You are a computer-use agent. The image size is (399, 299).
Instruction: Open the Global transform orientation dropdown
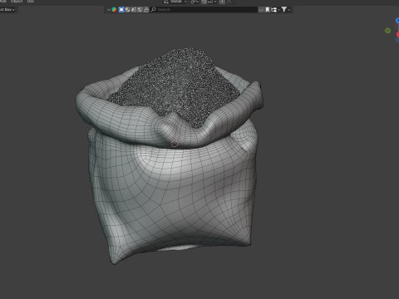(x=175, y=2)
